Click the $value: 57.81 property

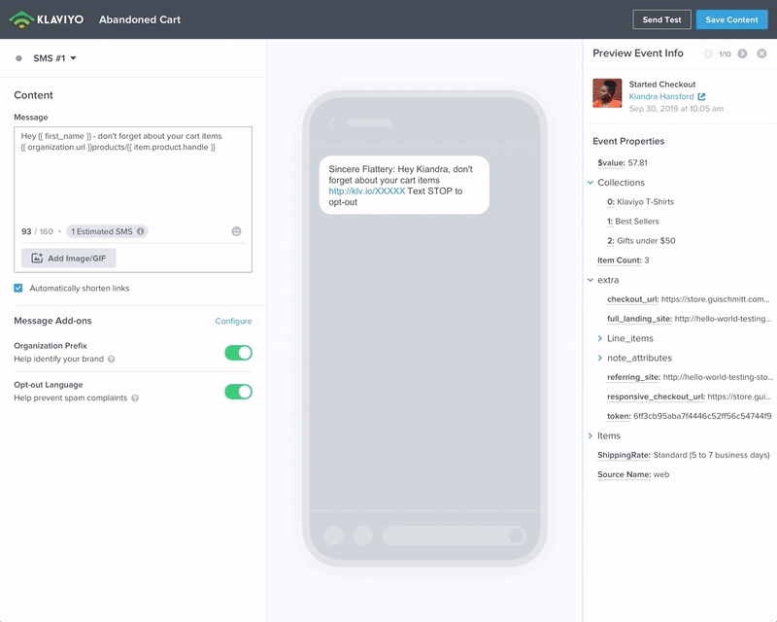(623, 162)
